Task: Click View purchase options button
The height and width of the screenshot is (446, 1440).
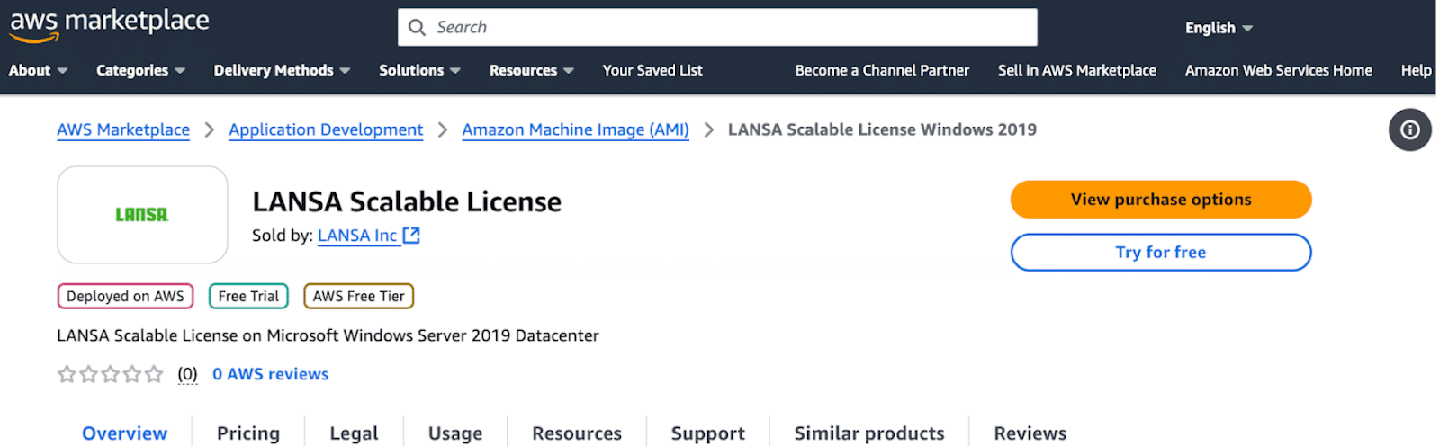Action: click(x=1161, y=200)
